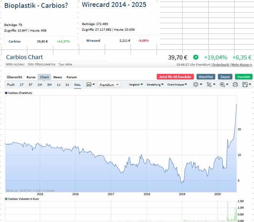Click the Carbios Chart heading
Screen dimensions: 254x222
[x=24, y=57]
